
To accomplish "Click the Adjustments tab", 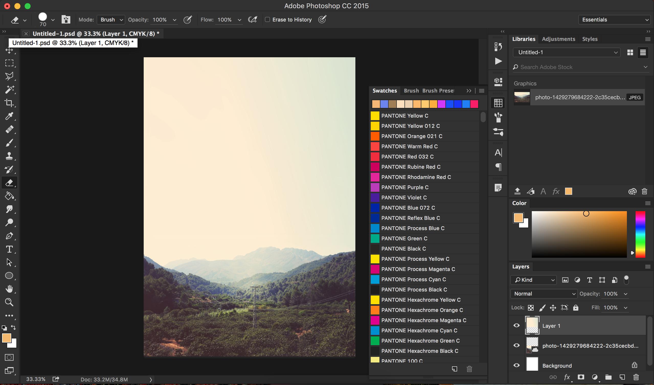I will (x=559, y=39).
